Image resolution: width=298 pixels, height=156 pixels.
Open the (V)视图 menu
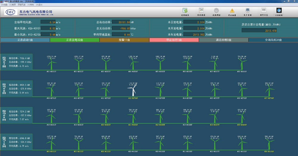4,5
